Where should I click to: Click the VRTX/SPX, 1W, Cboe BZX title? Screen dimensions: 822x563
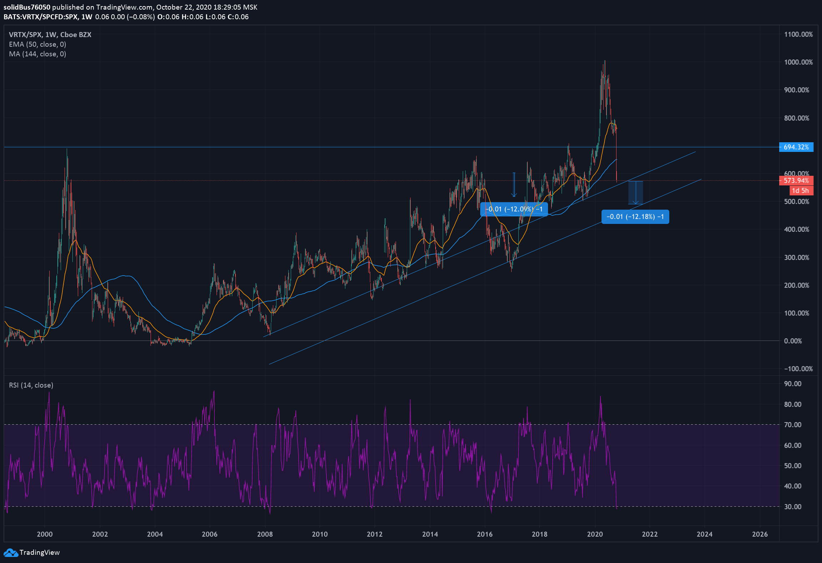pos(50,35)
